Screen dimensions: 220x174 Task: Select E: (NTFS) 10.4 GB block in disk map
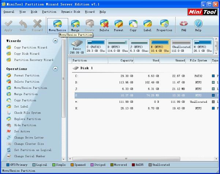tap(160, 47)
